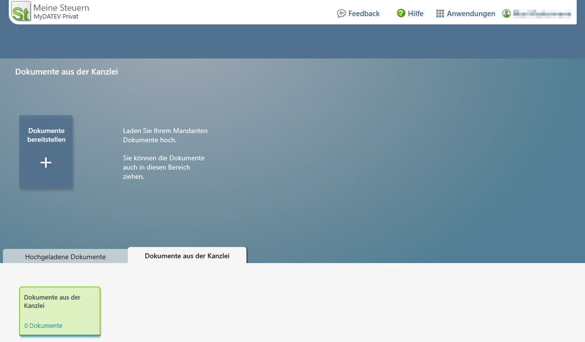
Task: Open the Feedback text link
Action: pyautogui.click(x=364, y=13)
